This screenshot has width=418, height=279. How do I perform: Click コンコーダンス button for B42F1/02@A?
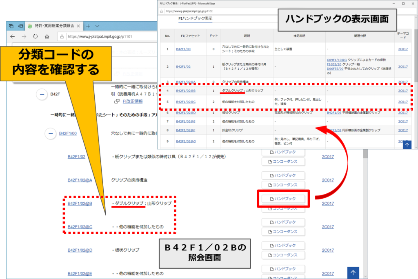click(x=283, y=185)
